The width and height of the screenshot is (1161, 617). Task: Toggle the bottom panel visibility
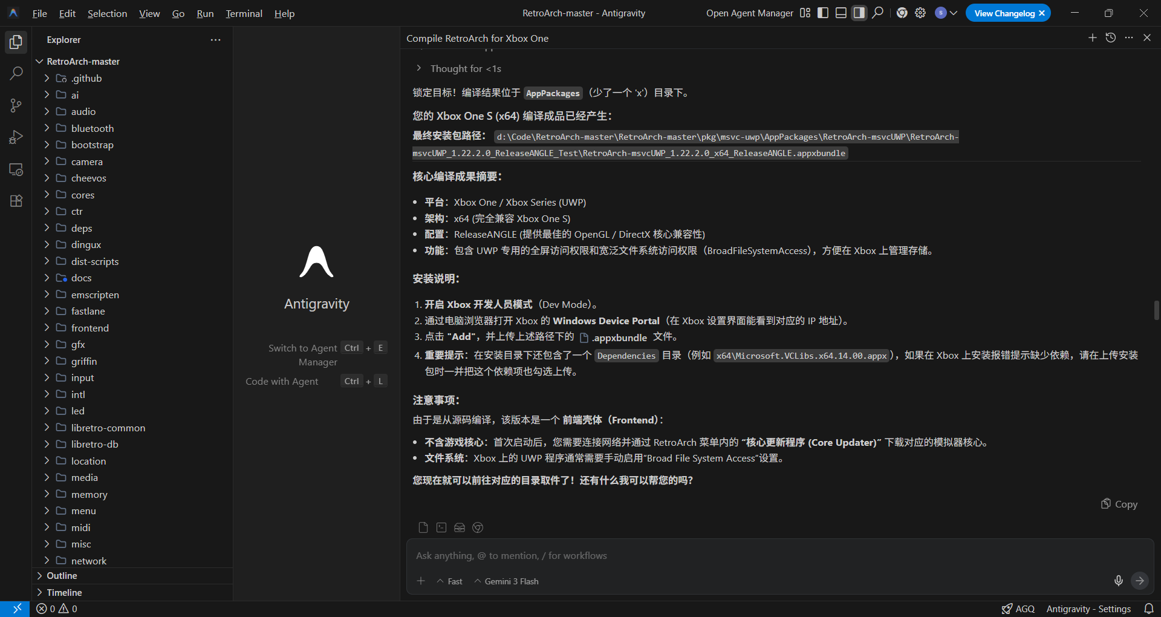click(x=841, y=13)
